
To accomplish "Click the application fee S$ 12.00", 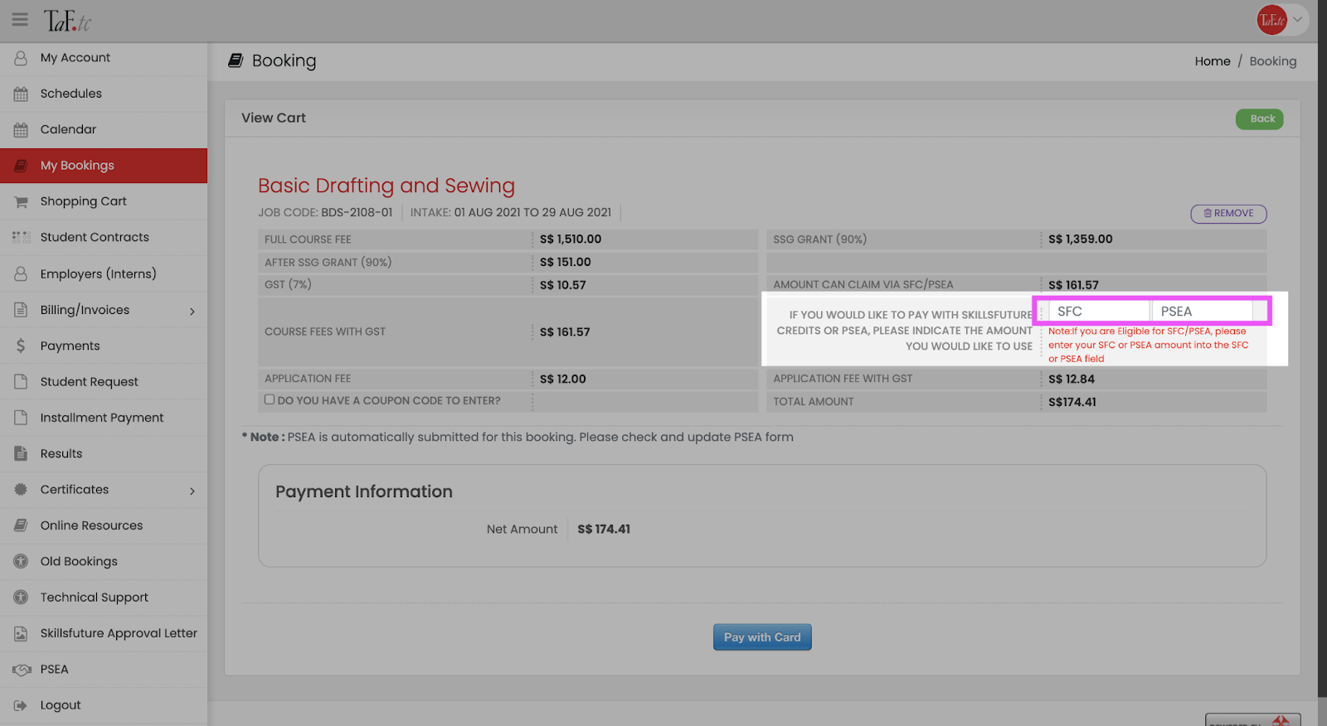I will [x=563, y=379].
